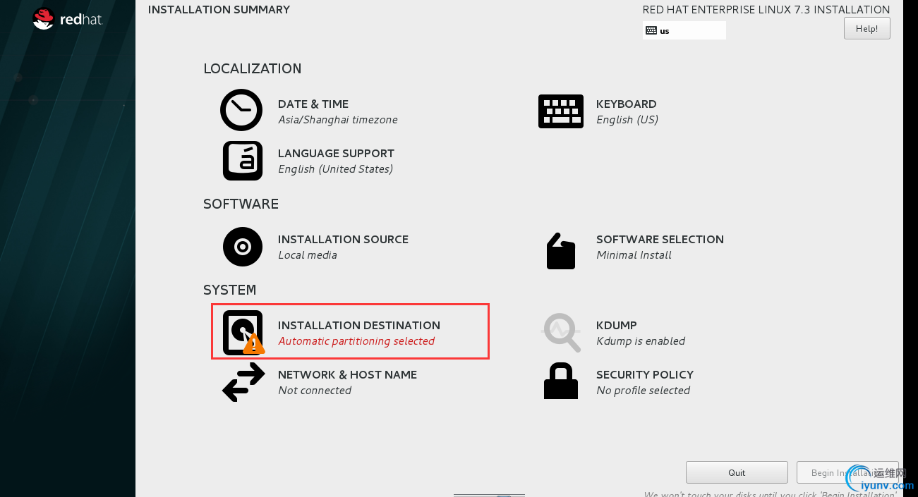Click Begin Installation button
Screen dimensions: 918x497
[847, 472]
